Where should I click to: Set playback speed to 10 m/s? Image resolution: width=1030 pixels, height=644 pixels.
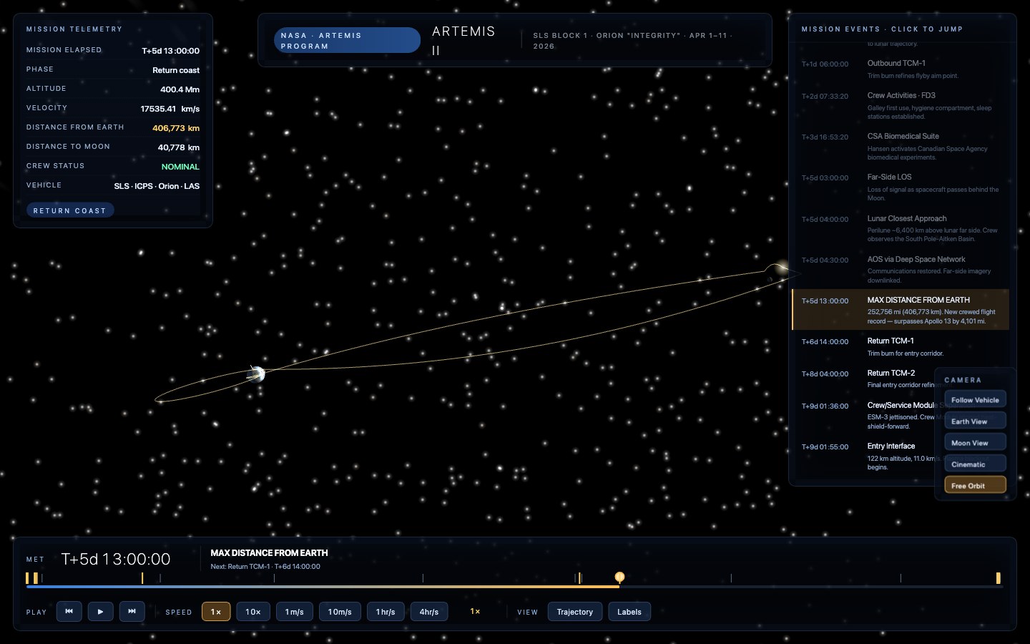pyautogui.click(x=340, y=612)
